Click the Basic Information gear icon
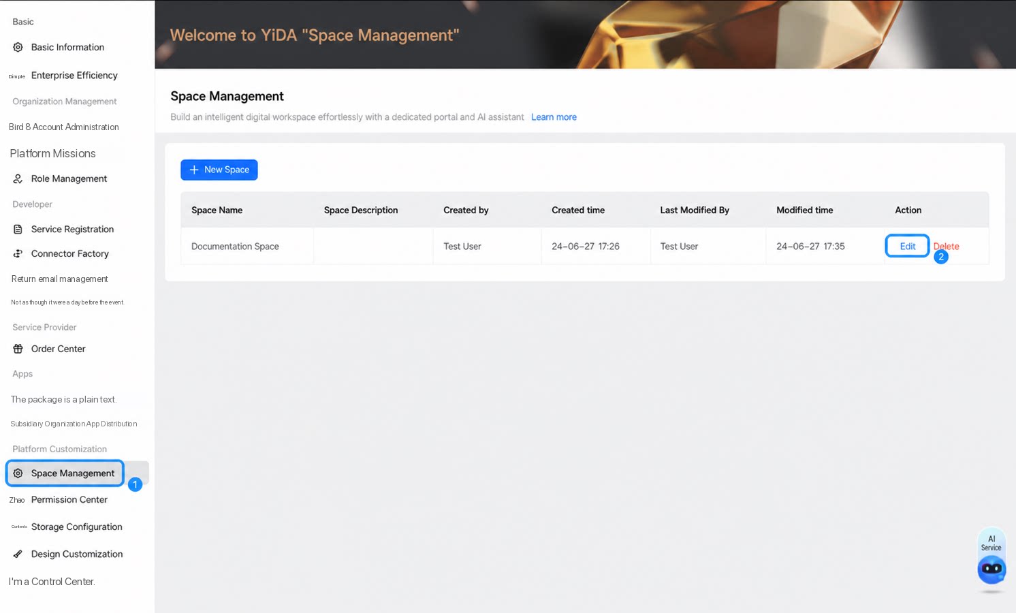Viewport: 1016px width, 613px height. 18,47
